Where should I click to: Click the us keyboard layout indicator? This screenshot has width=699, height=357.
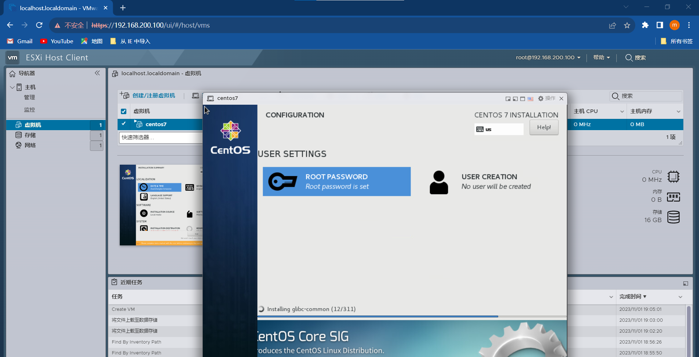[x=499, y=129]
